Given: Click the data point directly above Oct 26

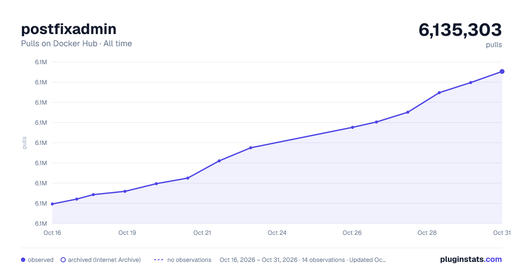Looking at the screenshot, I should (353, 127).
